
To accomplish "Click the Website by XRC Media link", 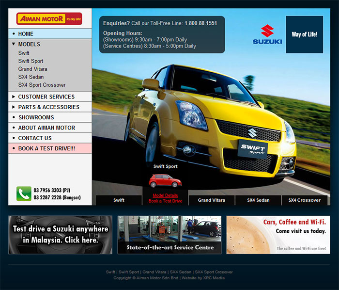I will pos(203,278).
